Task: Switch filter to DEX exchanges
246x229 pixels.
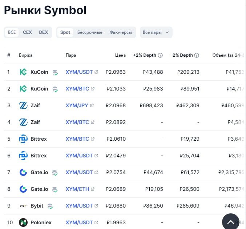Action: coord(44,32)
